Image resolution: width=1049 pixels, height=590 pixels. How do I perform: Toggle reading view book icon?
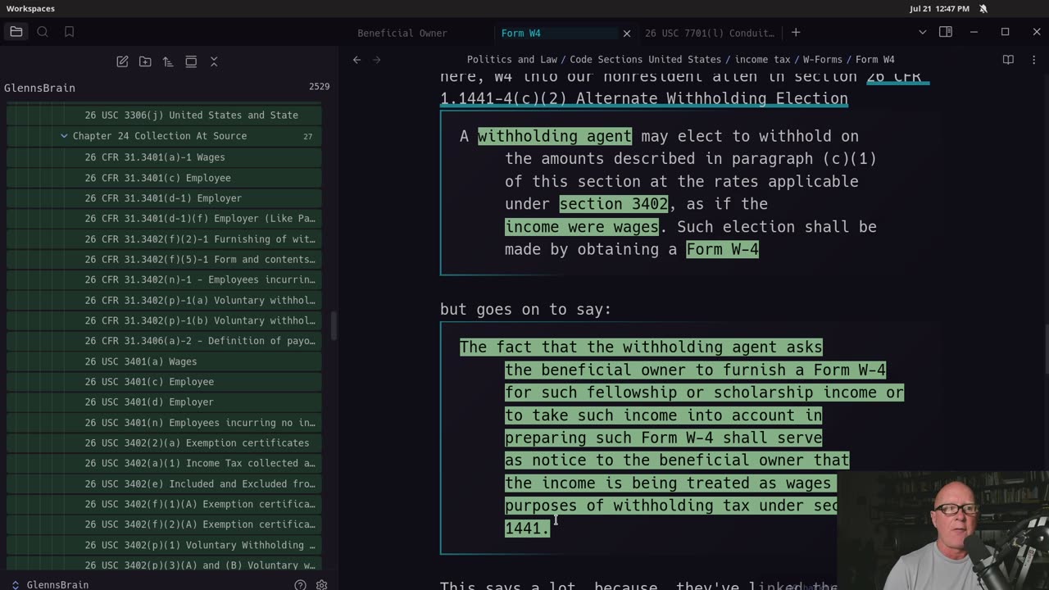(x=1008, y=59)
